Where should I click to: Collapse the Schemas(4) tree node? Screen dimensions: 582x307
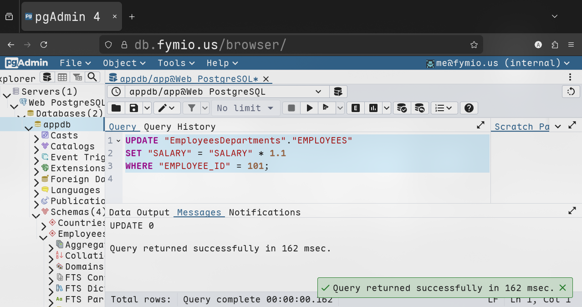pyautogui.click(x=36, y=215)
